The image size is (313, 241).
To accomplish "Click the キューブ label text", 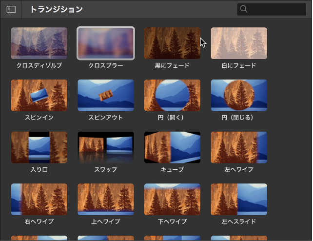I will [172, 169].
